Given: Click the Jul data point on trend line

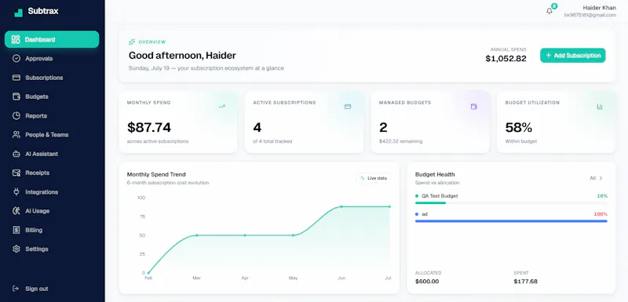Looking at the screenshot, I should tap(389, 206).
